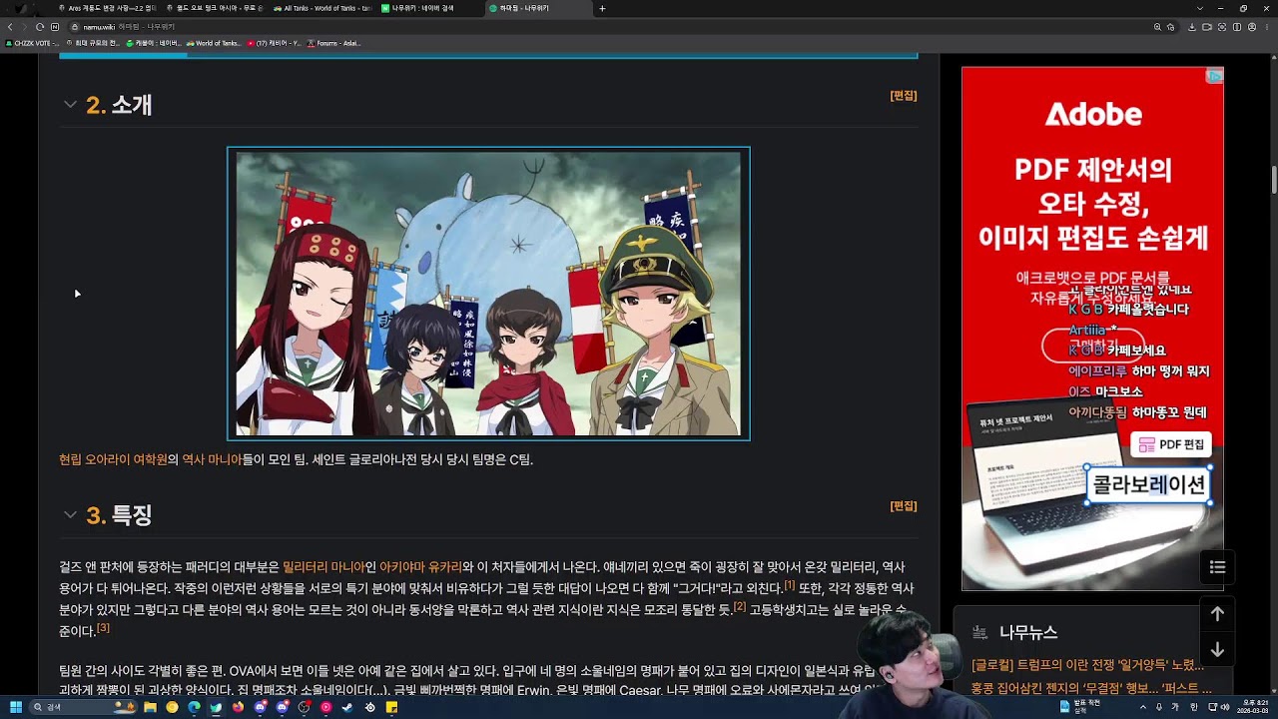Switch to the '나무위키 : 네이버 검색' tab
Image resolution: width=1278 pixels, height=719 pixels.
point(430,8)
